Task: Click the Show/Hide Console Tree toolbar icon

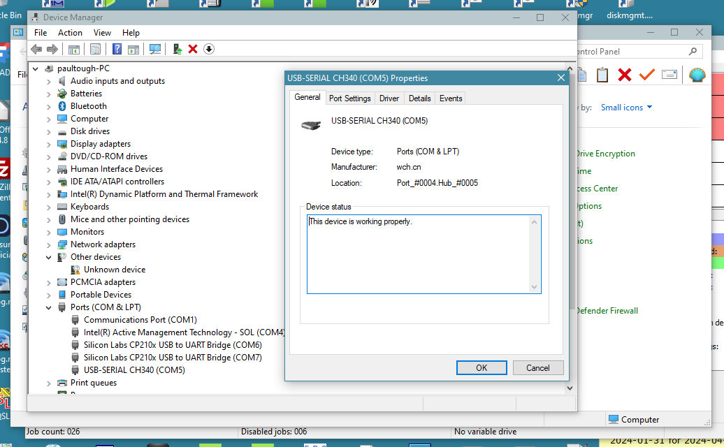Action: point(74,49)
